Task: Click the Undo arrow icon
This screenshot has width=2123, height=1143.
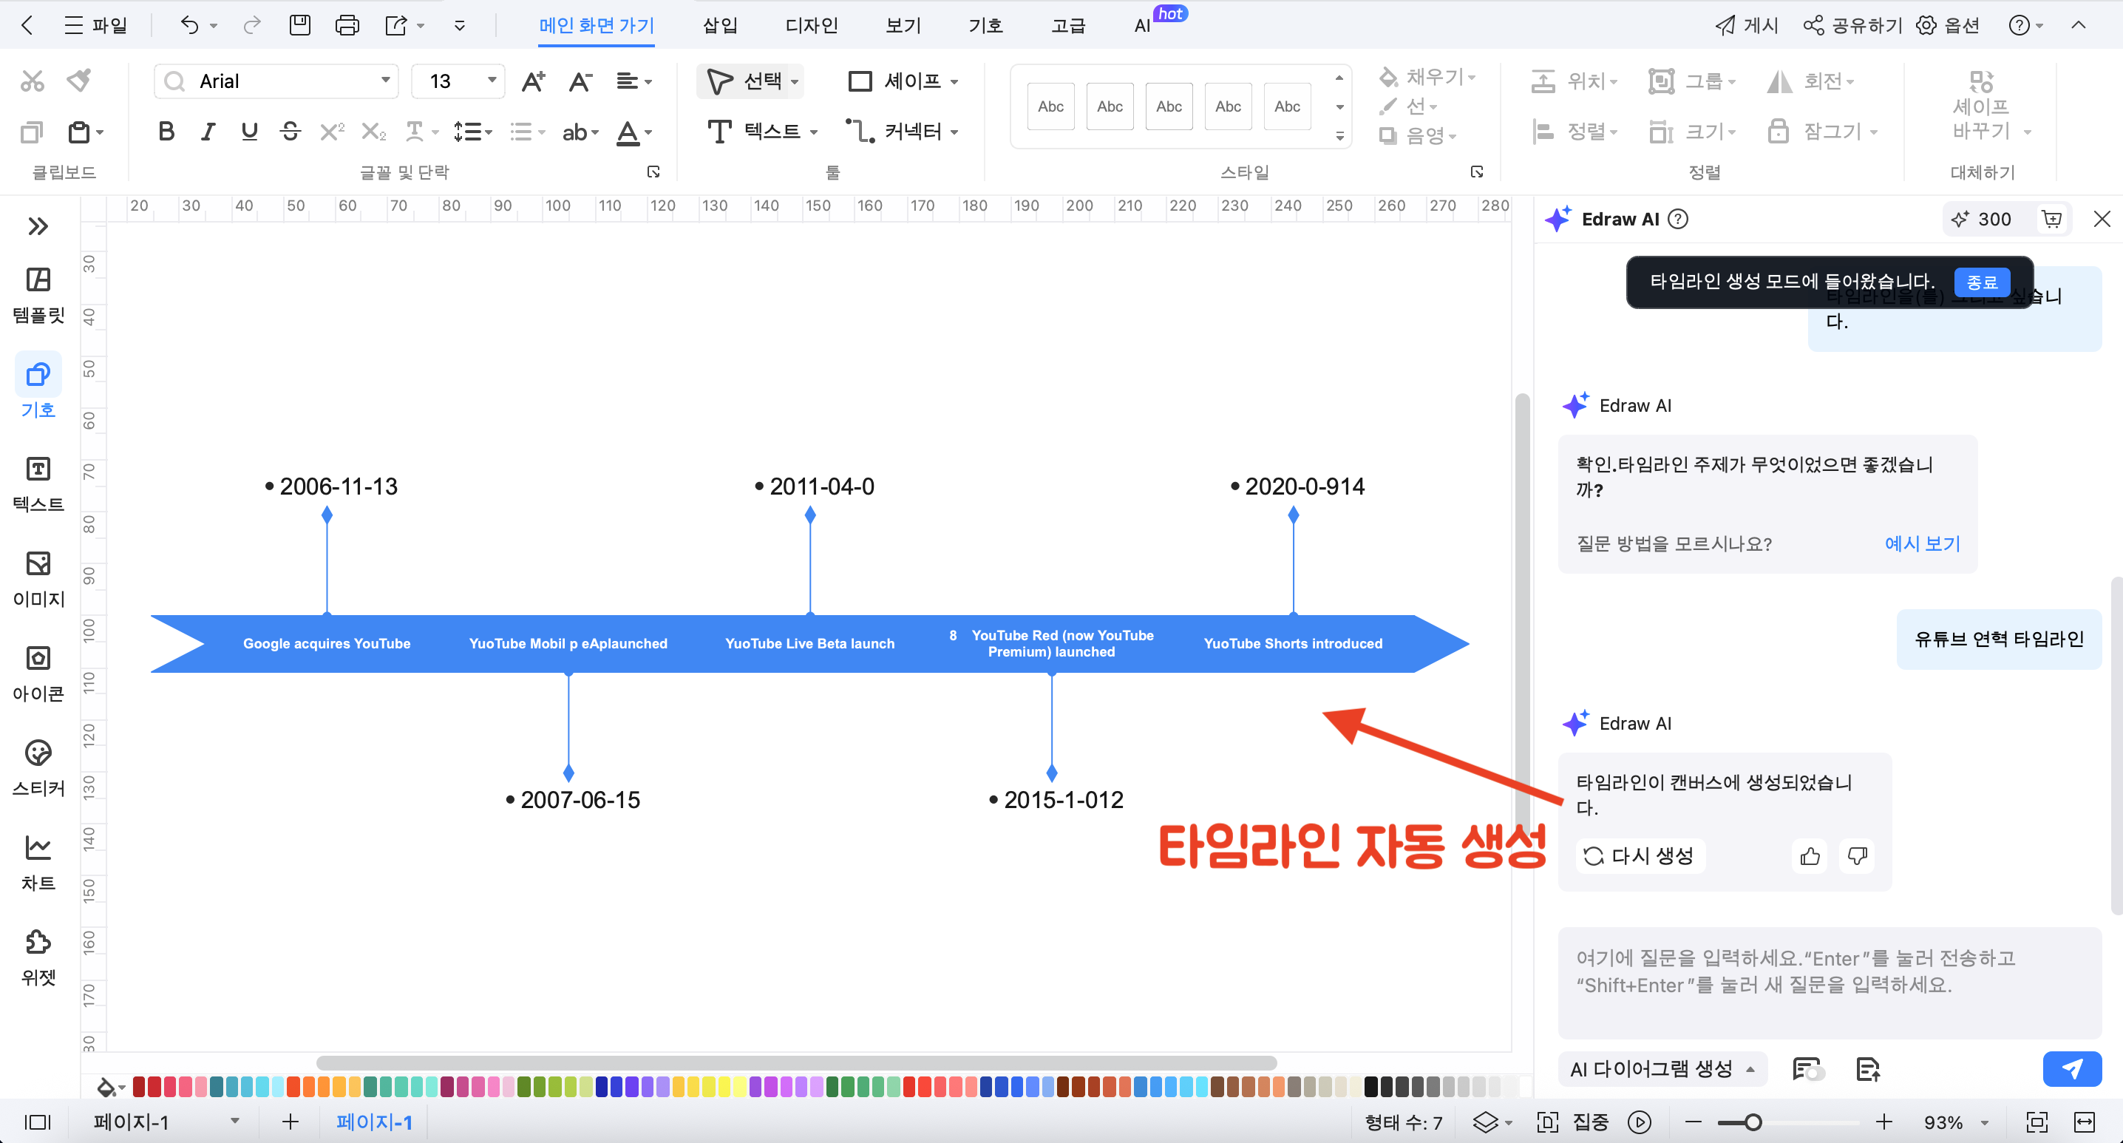Action: tap(189, 26)
